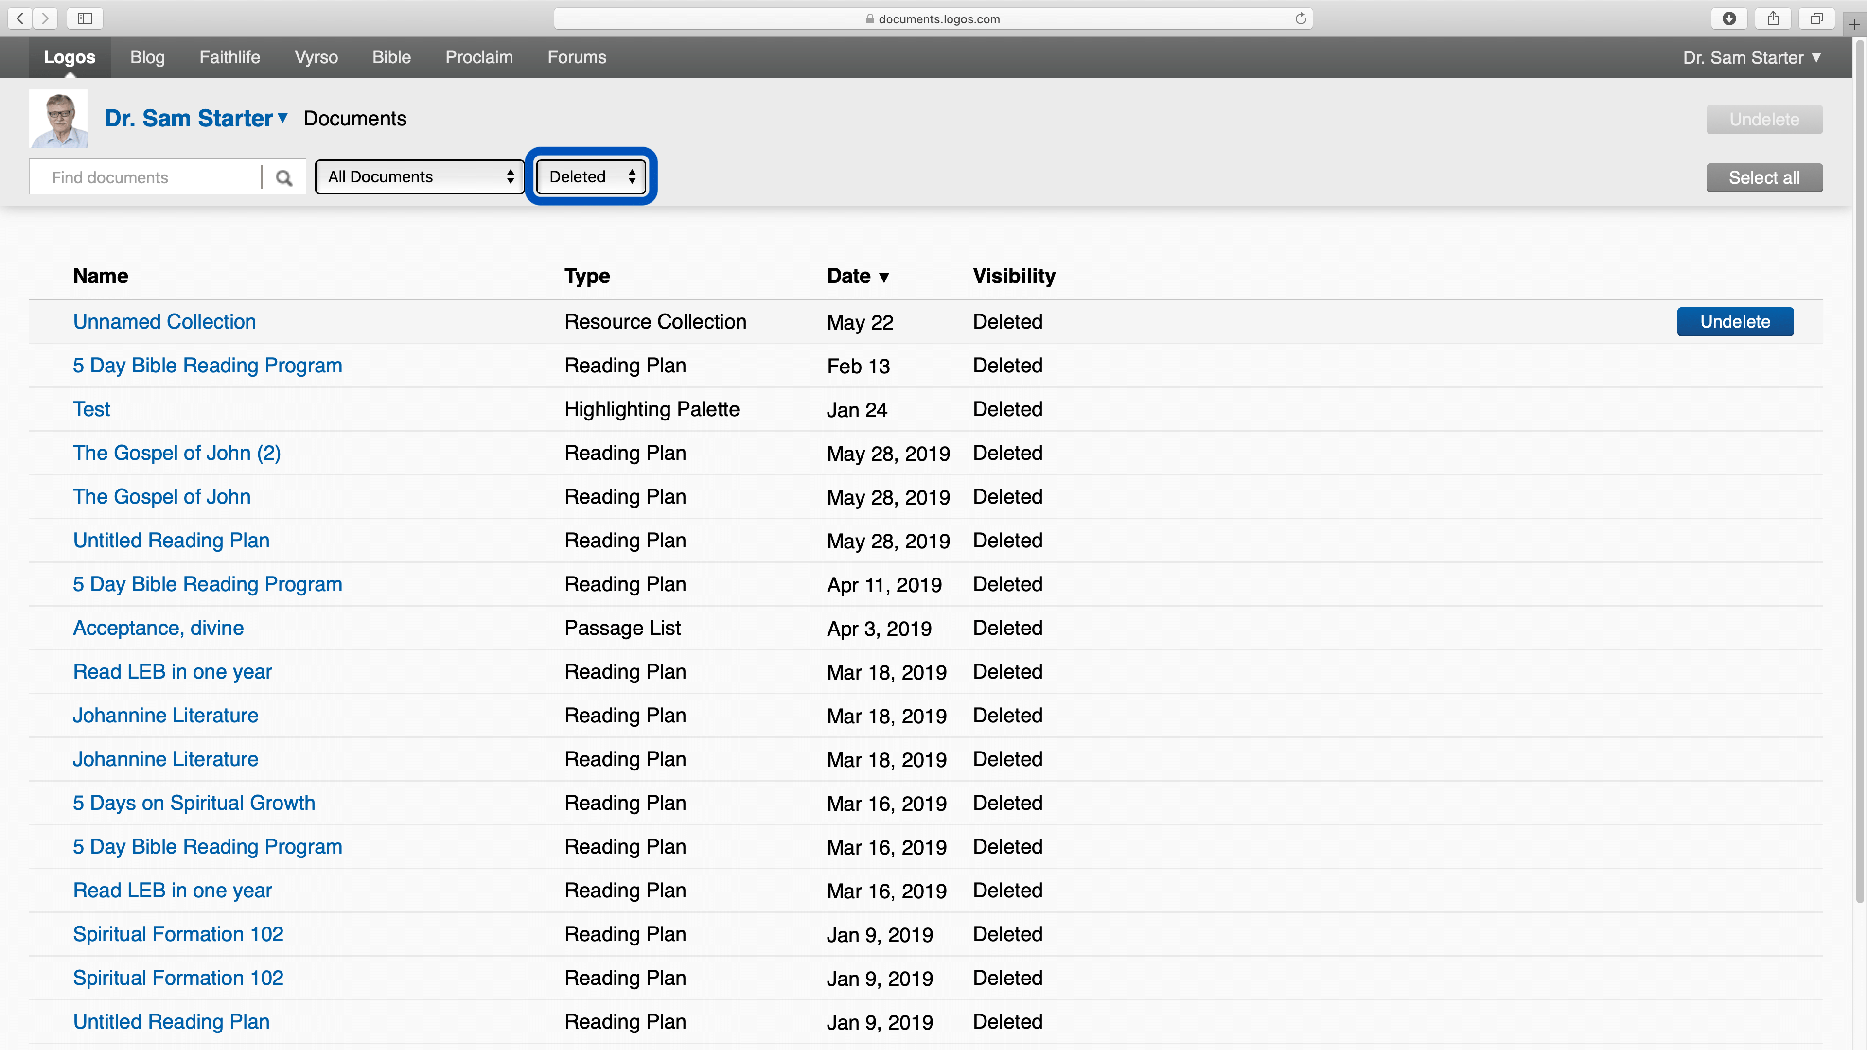
Task: Click the documents.logos.com address bar
Action: [933, 18]
